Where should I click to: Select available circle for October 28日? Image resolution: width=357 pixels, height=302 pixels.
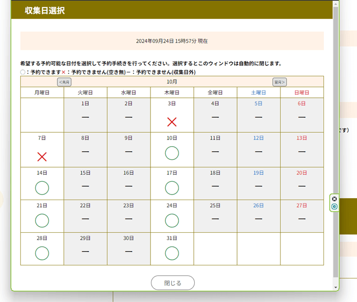tap(42, 253)
